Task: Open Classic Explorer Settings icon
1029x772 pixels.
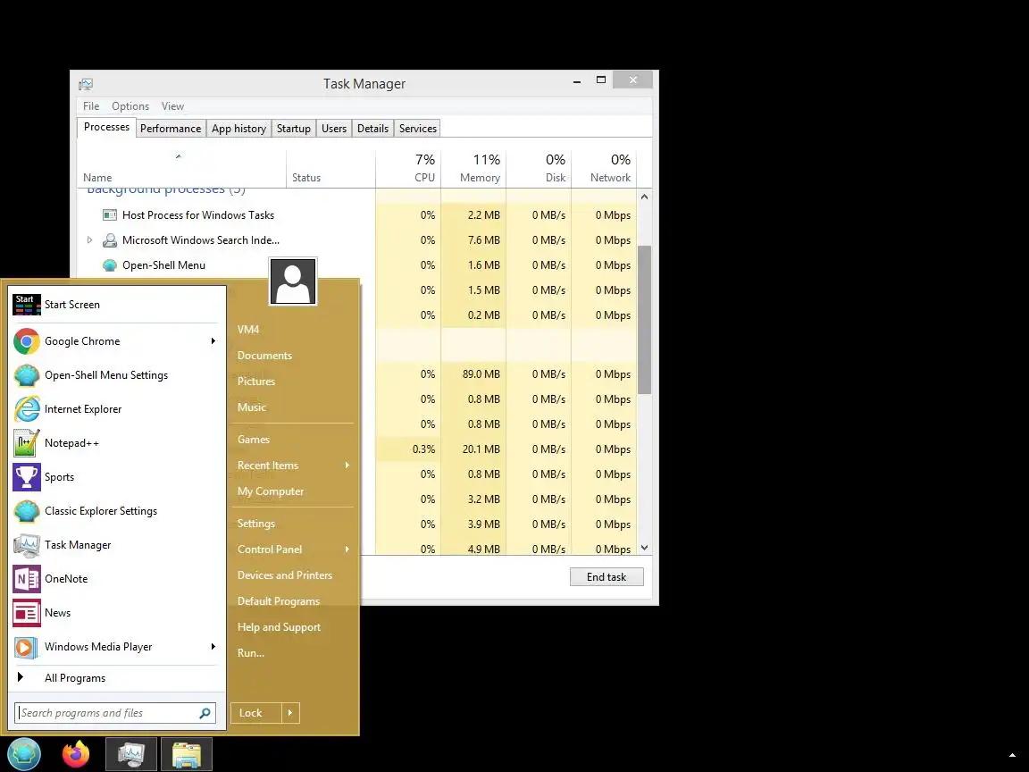Action: pyautogui.click(x=27, y=511)
